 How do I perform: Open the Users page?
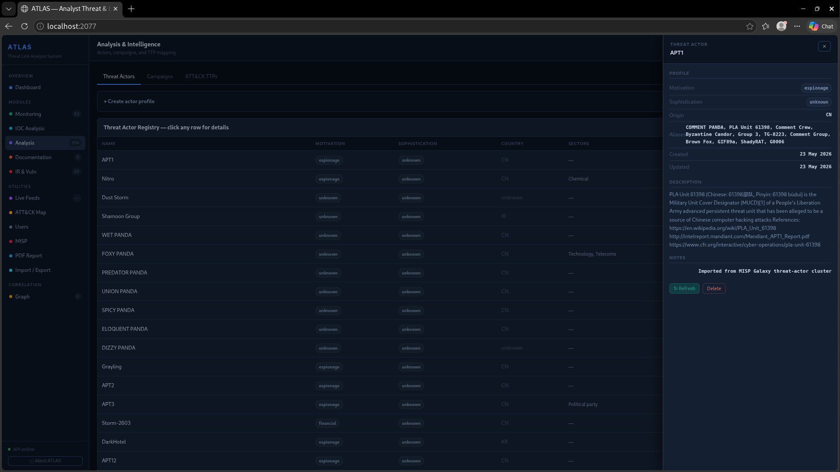tap(45, 227)
